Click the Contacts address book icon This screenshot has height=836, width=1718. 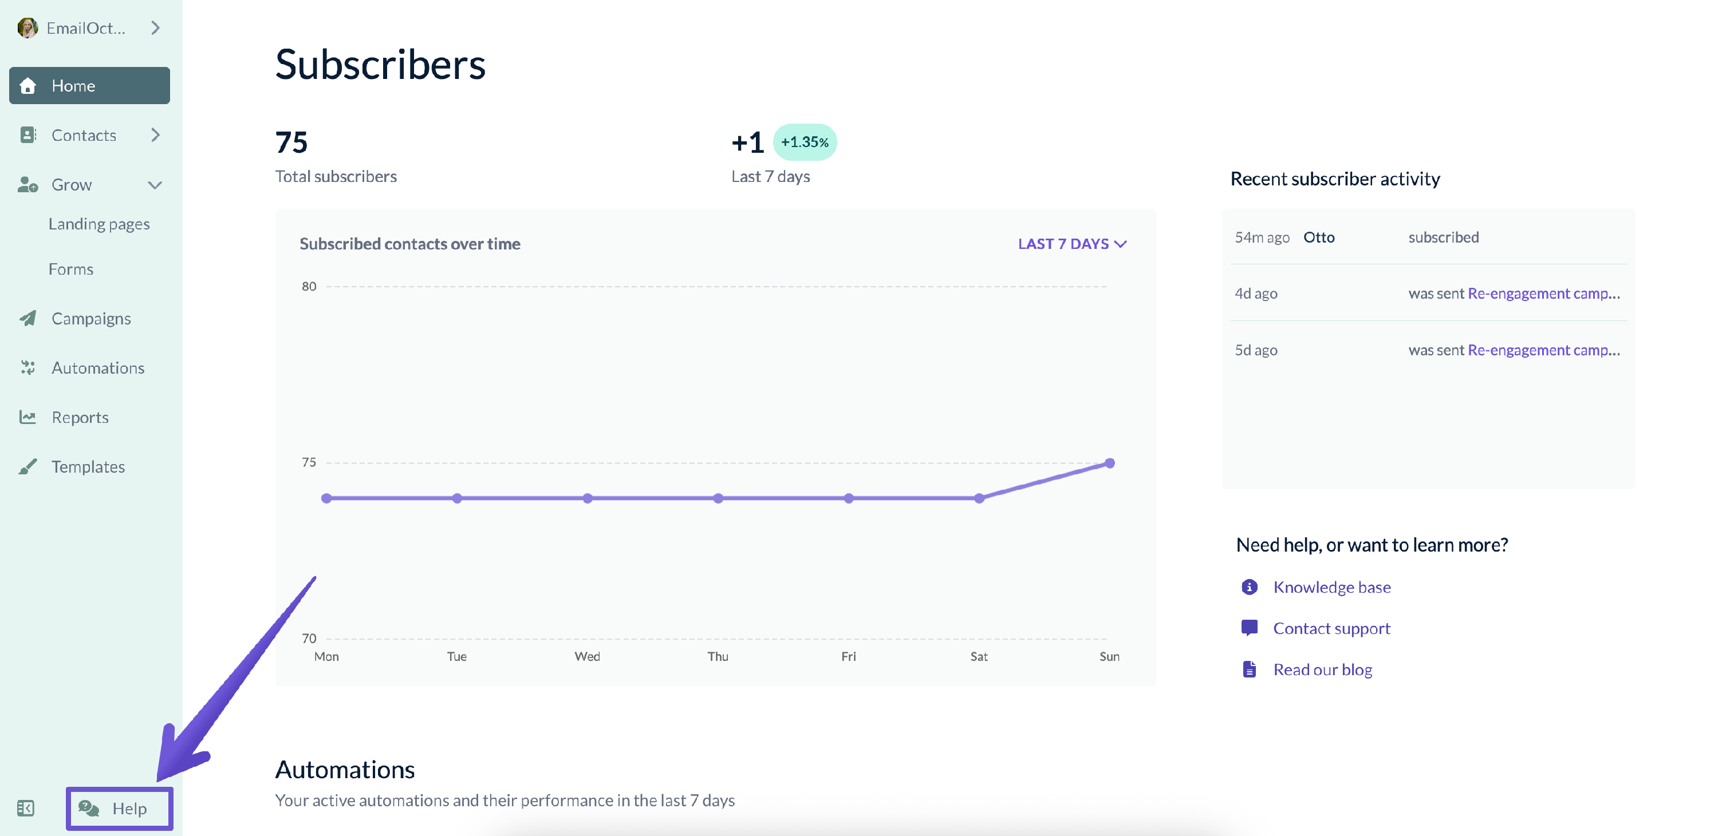pos(28,135)
